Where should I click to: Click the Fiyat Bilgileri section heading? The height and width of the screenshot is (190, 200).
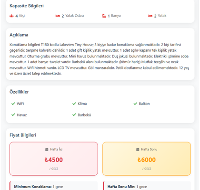coord(23,135)
